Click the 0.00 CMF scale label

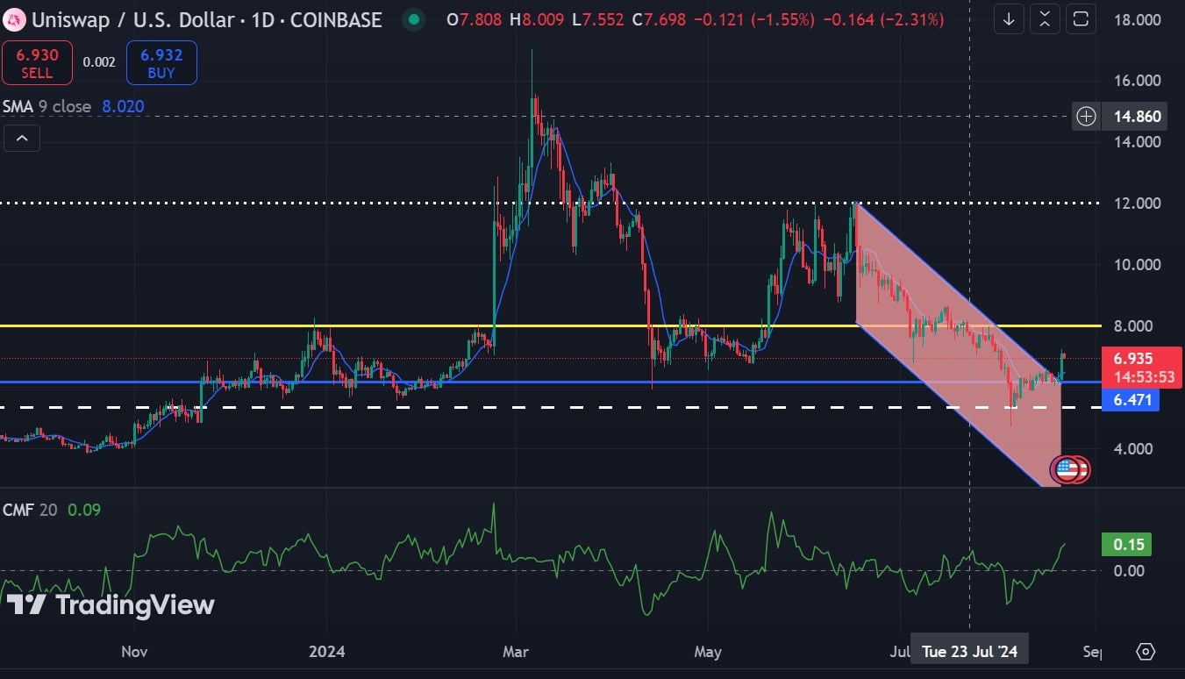coord(1129,571)
